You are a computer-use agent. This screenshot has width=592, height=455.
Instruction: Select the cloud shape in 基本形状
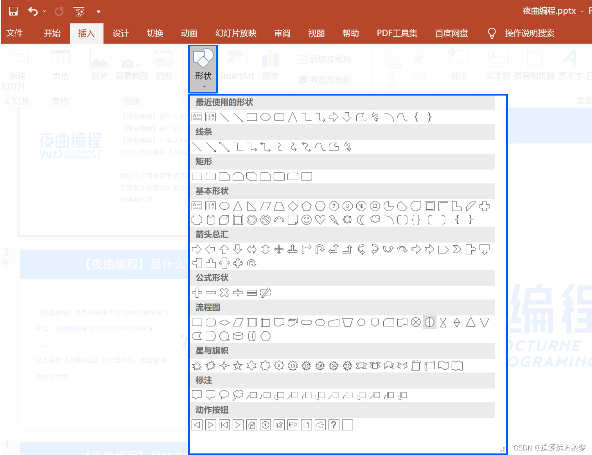coord(375,220)
